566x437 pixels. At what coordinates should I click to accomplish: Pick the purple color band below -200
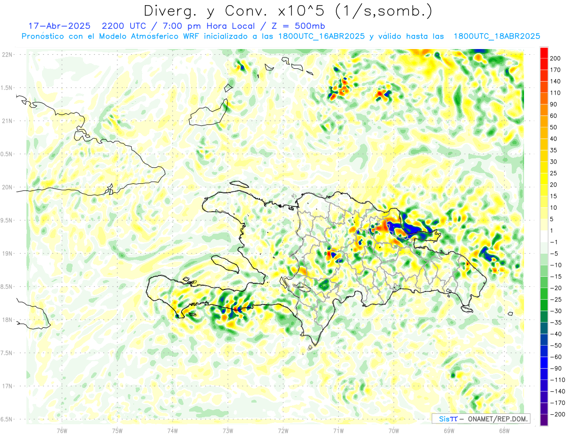pyautogui.click(x=544, y=420)
